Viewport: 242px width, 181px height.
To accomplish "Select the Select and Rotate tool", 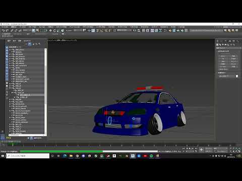I will (x=54, y=31).
